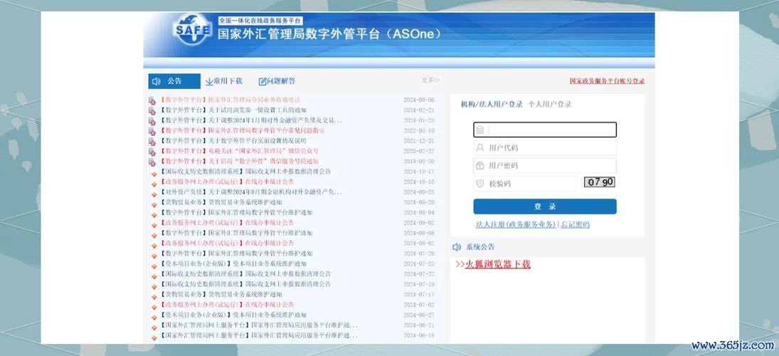Click the blue 登录 button

point(545,206)
